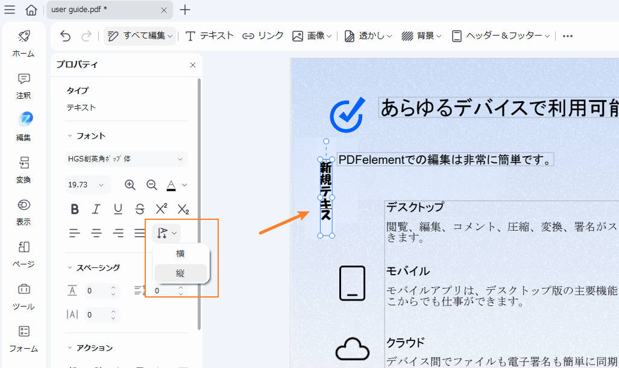
Task: Open the font size dropdown showing 19.73
Action: tap(87, 185)
